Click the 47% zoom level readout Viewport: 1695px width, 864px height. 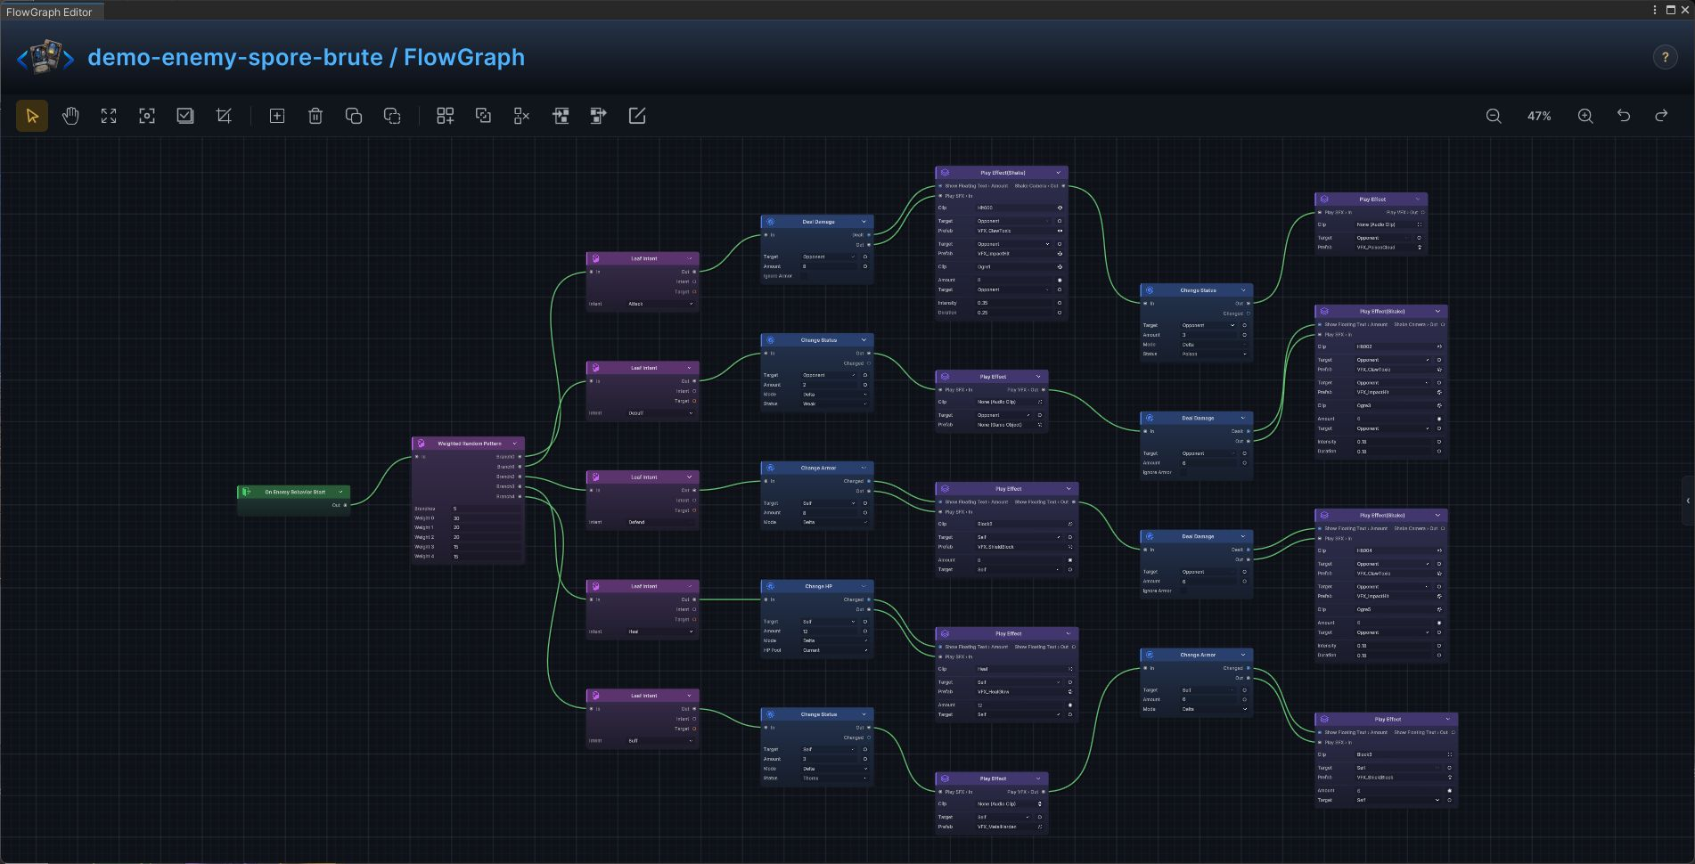(1539, 116)
